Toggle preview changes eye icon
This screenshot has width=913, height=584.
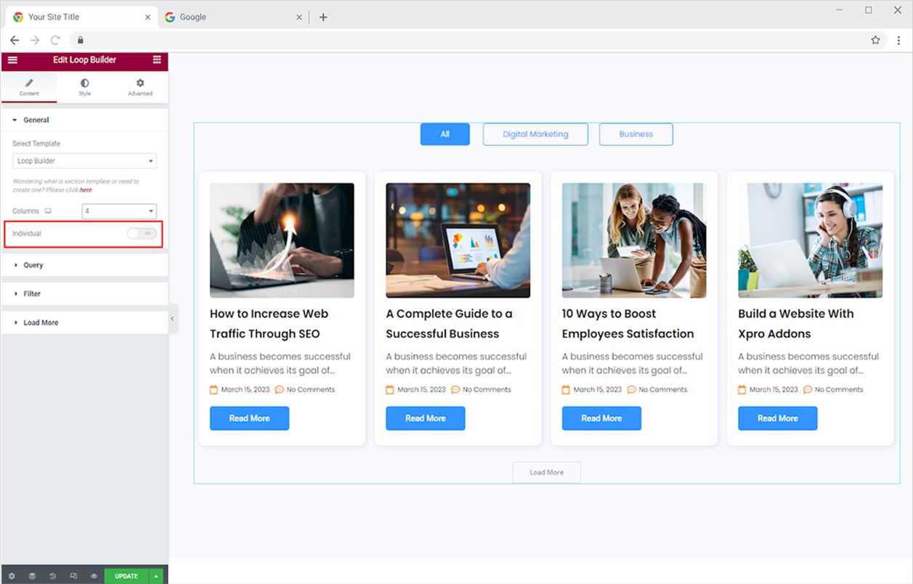(94, 576)
